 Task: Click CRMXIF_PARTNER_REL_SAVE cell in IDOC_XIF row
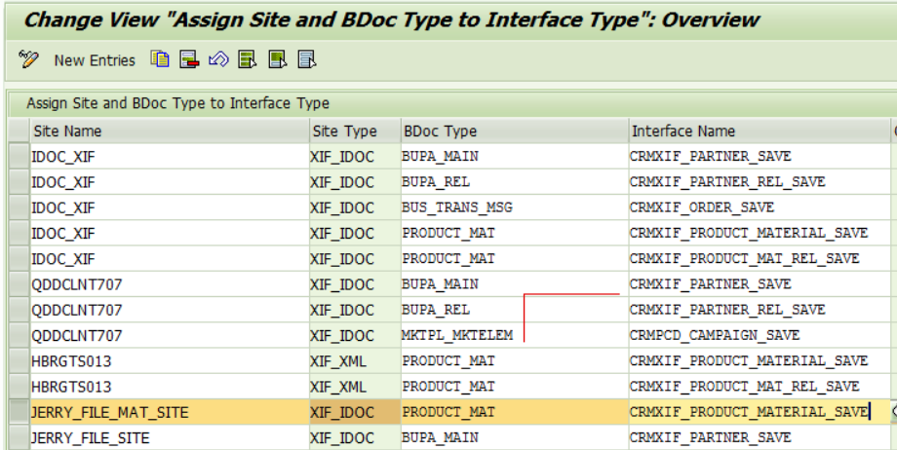point(760,182)
